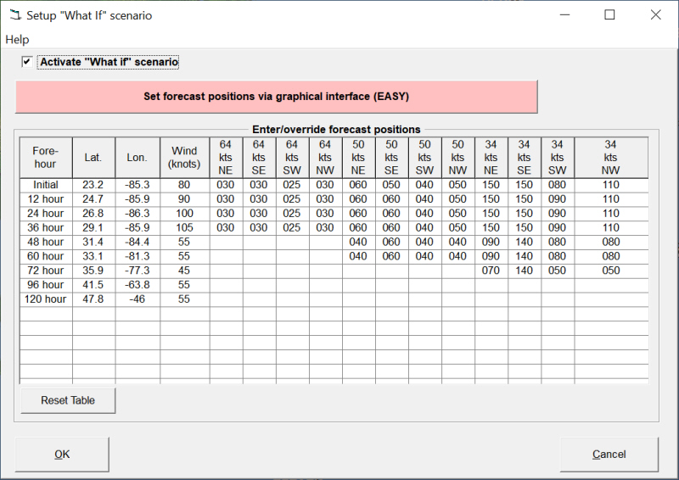Open the Help menu
The height and width of the screenshot is (480, 679).
17,40
